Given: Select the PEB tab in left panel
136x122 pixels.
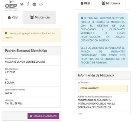Looking at the screenshot, I should tap(13, 17).
